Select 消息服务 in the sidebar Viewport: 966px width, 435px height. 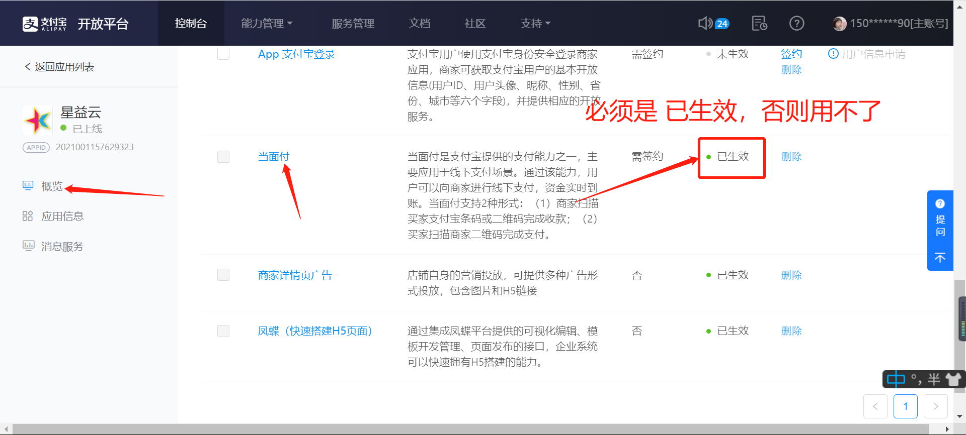pos(62,246)
